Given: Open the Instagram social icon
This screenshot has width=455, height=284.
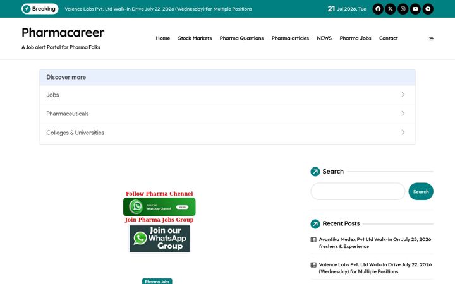Looking at the screenshot, I should (403, 9).
